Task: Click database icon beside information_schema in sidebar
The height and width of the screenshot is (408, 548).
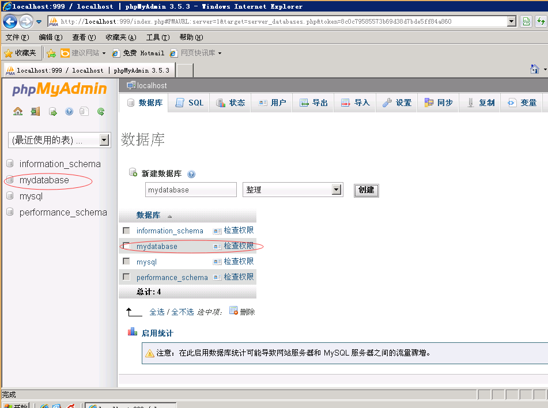Action: pos(10,163)
